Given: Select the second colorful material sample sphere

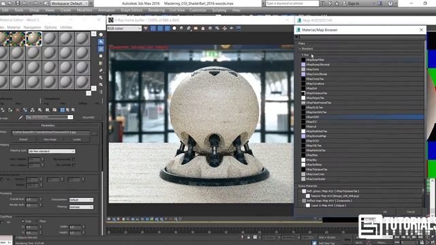Looking at the screenshot, I should (x=17, y=38).
